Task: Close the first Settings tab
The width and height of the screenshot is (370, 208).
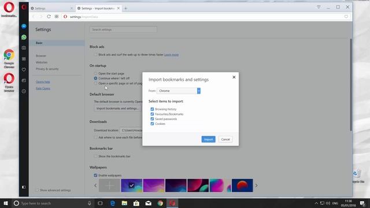Action: click(x=72, y=8)
